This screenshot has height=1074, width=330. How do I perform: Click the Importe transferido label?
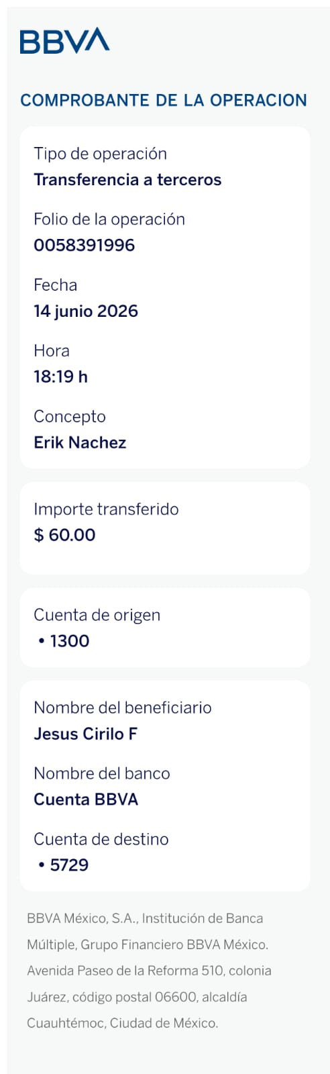pos(106,509)
